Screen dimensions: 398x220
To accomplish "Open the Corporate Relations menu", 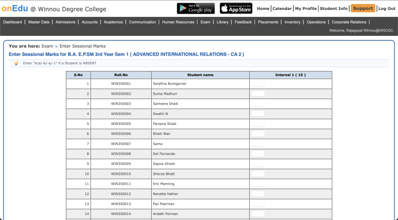I will pos(348,22).
